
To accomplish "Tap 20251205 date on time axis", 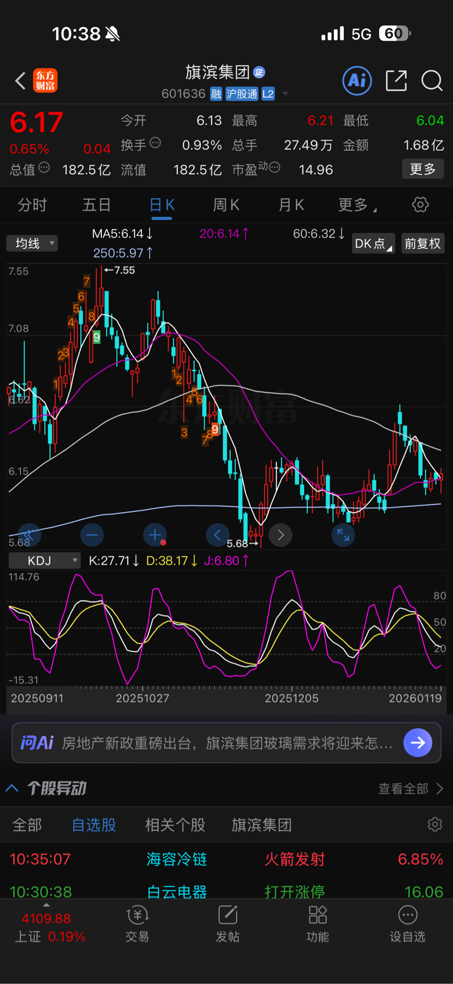I will pyautogui.click(x=291, y=698).
